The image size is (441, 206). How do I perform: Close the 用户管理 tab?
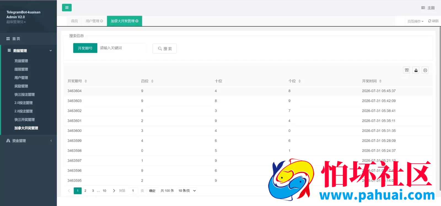(x=102, y=21)
